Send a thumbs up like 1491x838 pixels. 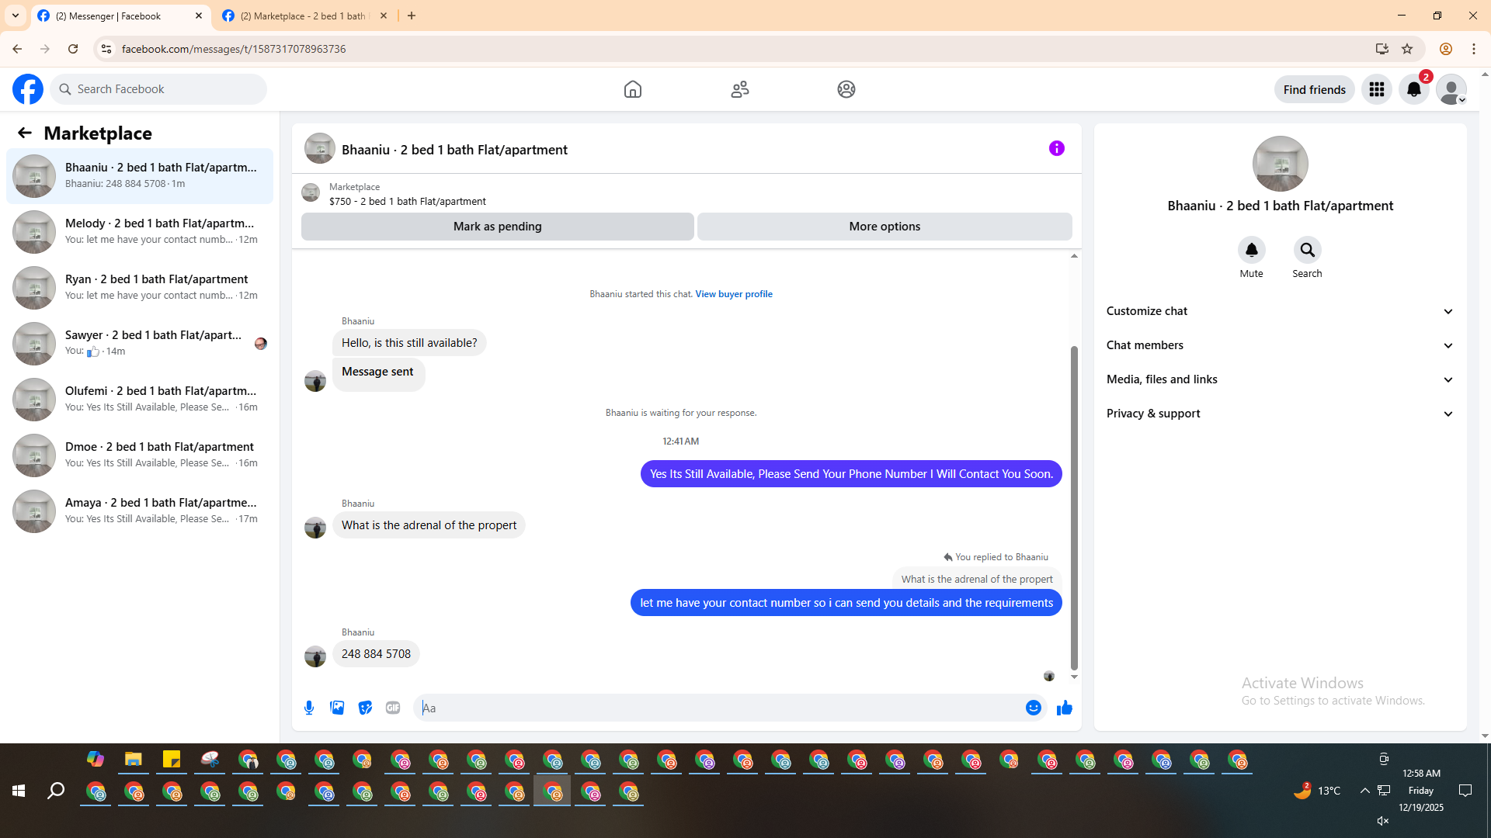click(1064, 708)
